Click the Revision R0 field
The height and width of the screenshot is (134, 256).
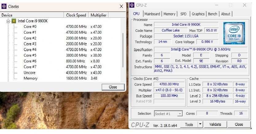point(239,61)
